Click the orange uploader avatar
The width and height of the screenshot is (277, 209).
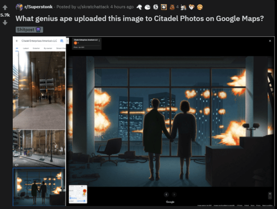[x=75, y=43]
